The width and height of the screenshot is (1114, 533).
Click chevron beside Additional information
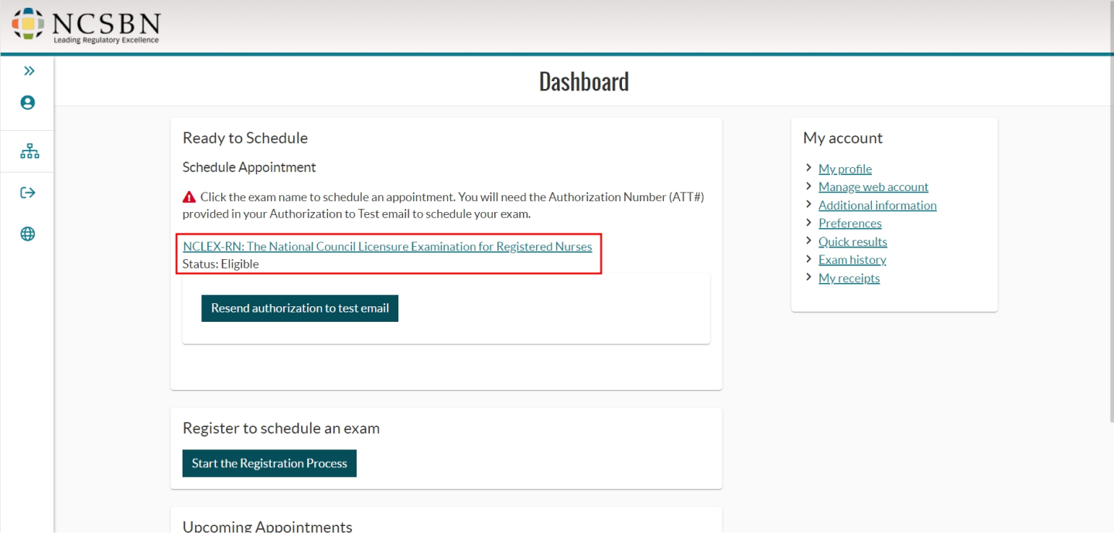(808, 204)
